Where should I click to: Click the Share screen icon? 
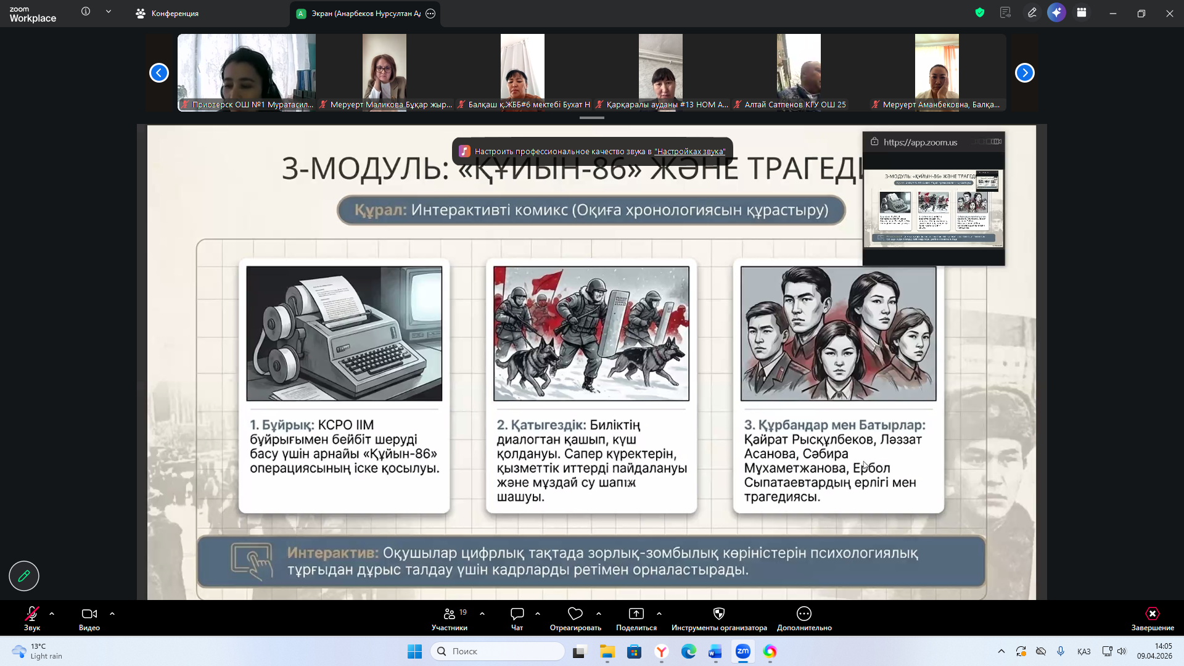636,614
